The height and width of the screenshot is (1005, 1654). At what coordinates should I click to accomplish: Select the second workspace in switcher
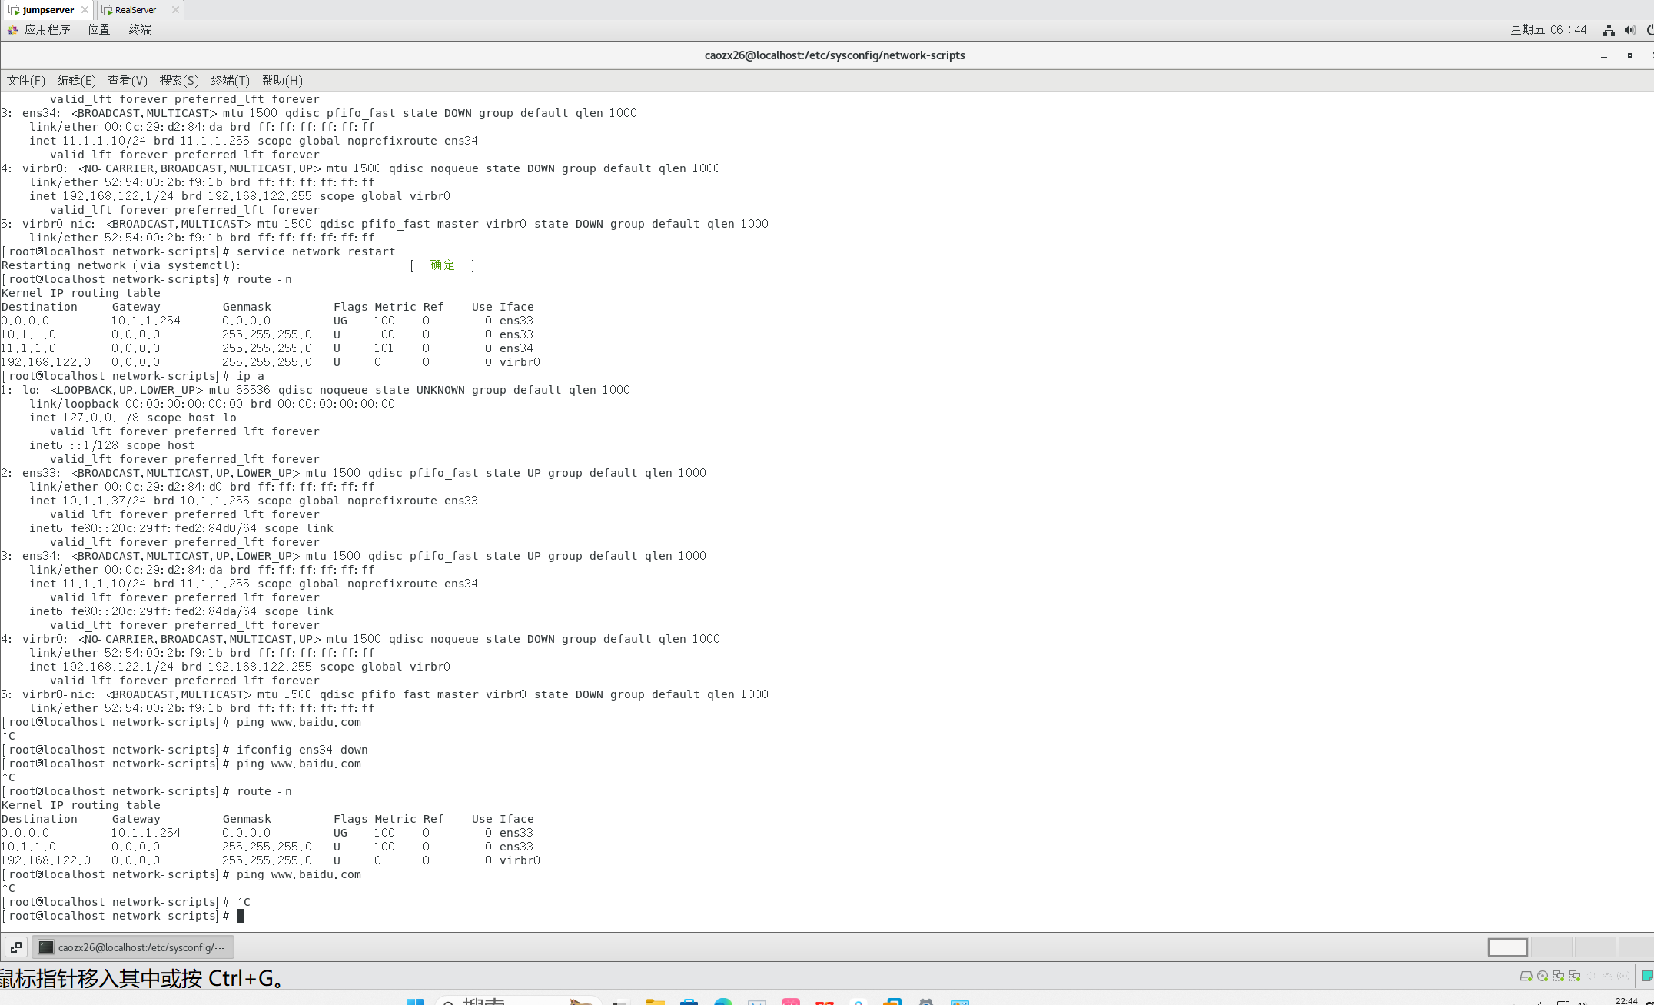click(x=1551, y=947)
